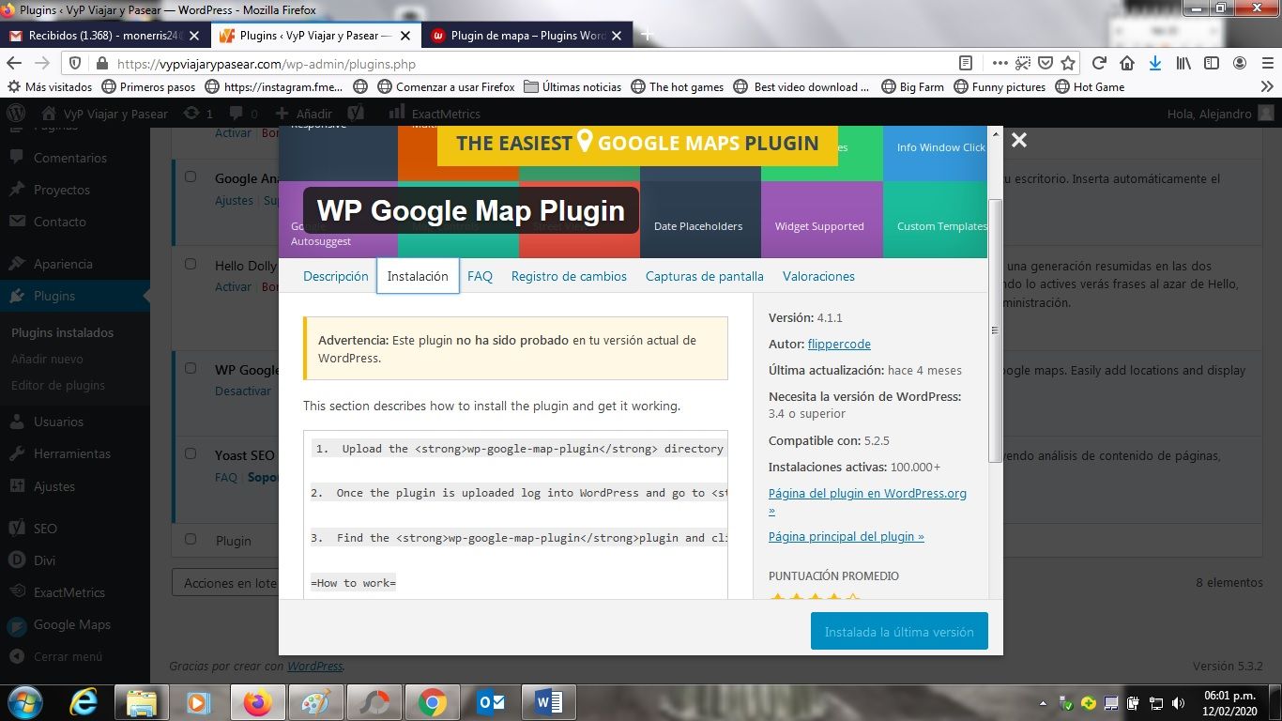View the Valoraciones tab

(818, 276)
